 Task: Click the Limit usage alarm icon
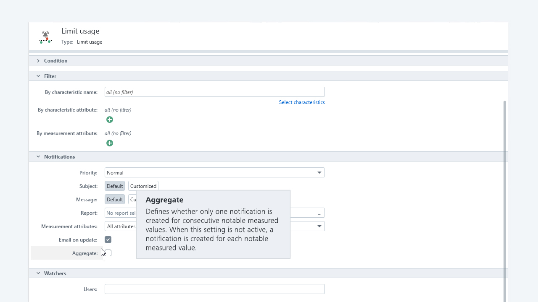(x=45, y=37)
